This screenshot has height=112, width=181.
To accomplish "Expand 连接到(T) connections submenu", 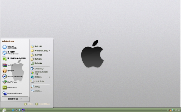I will [40, 77].
